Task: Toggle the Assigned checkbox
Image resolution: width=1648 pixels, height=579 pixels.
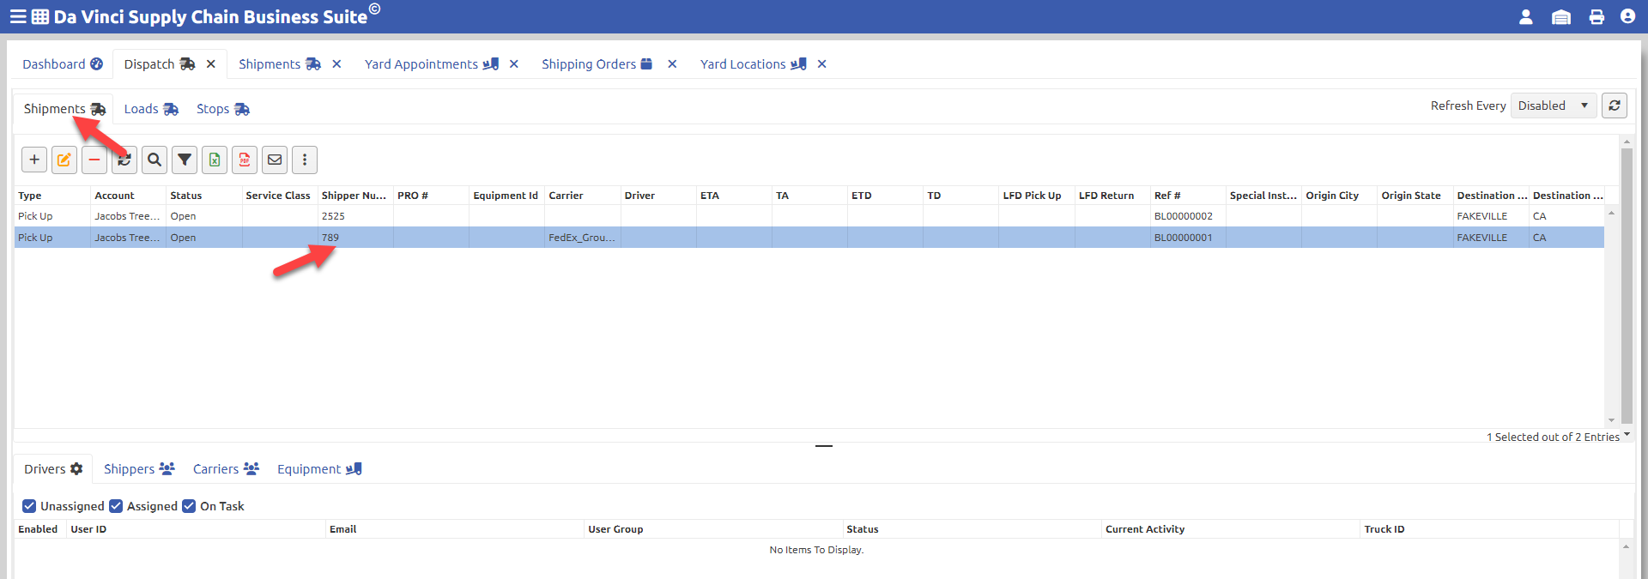Action: pos(116,506)
